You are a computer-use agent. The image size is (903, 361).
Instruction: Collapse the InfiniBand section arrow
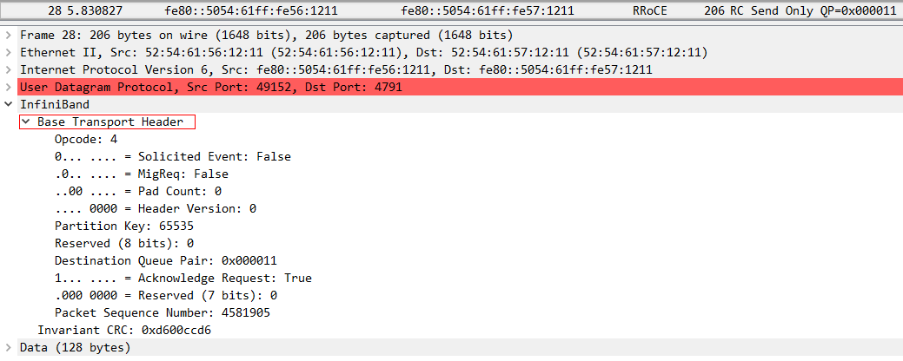coord(8,105)
